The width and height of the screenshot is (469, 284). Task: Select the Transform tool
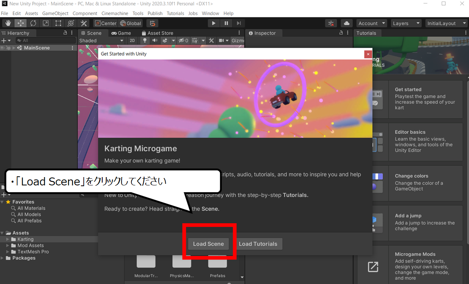71,23
